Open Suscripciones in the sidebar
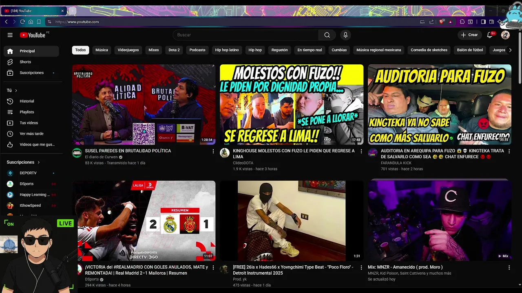522x293 pixels. coord(31,73)
